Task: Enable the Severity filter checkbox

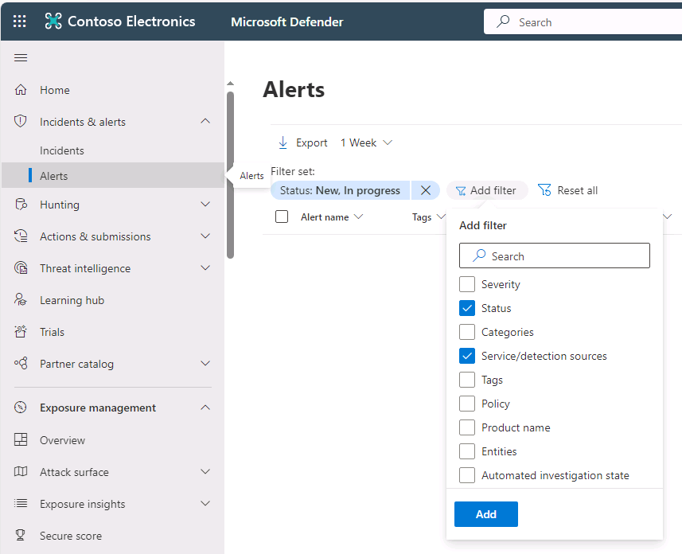Action: coord(467,284)
